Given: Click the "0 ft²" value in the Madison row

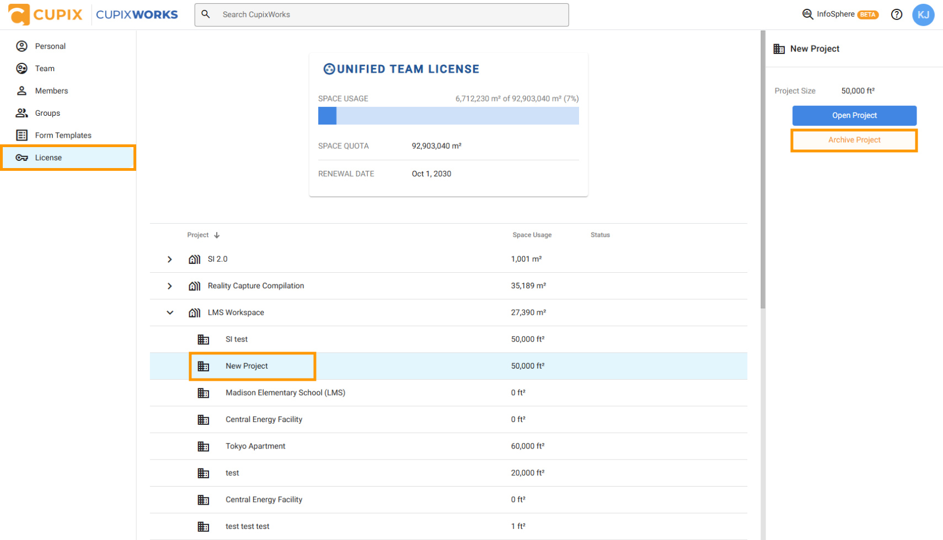Looking at the screenshot, I should [518, 393].
